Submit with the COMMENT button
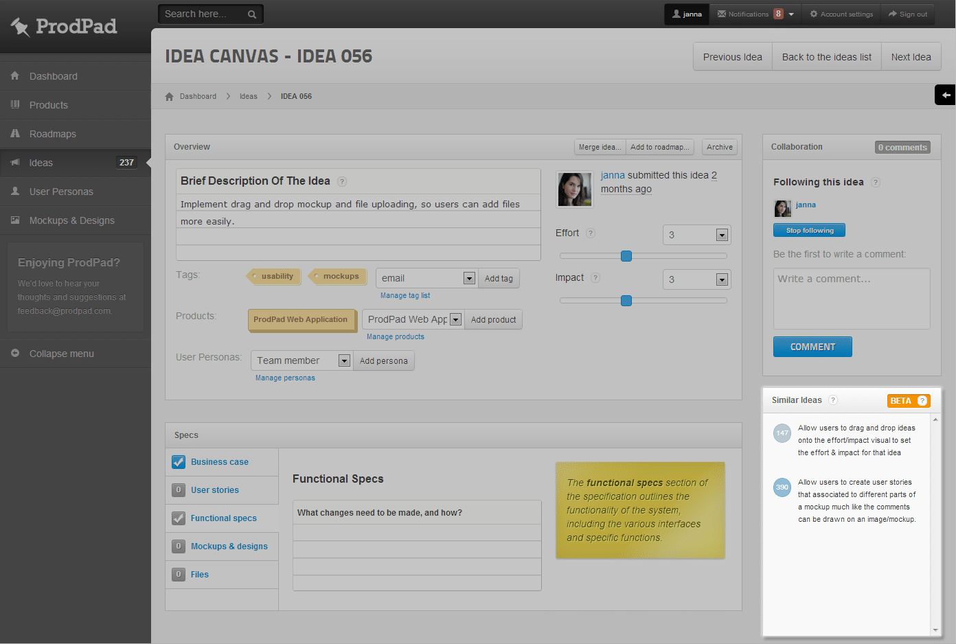 coord(812,347)
